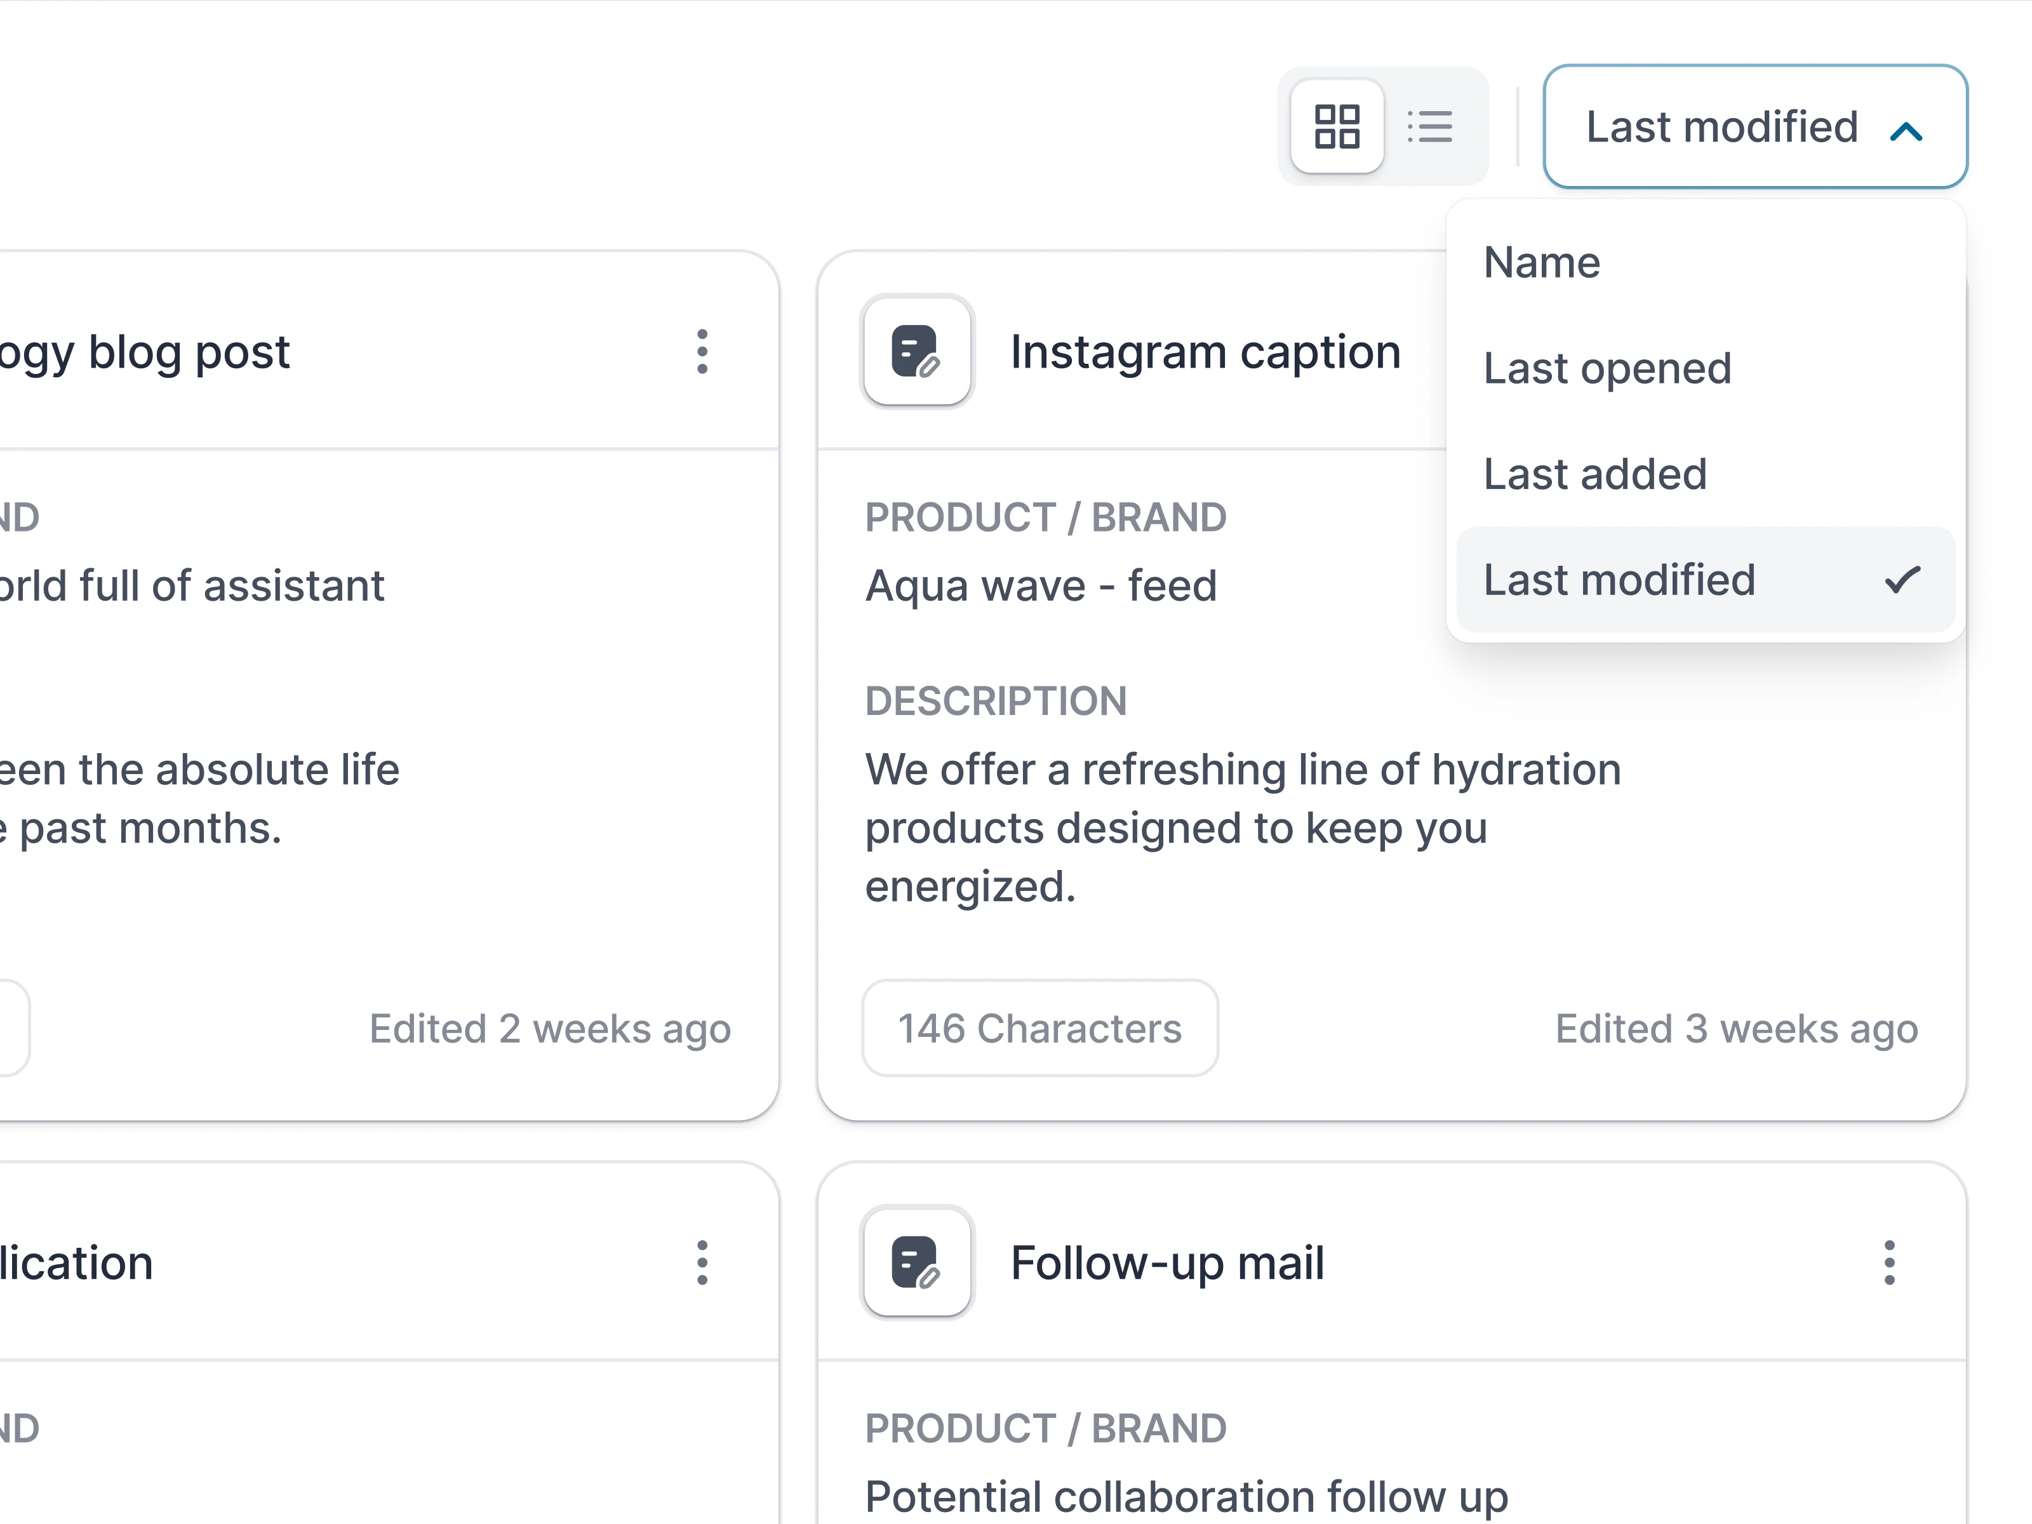Screen dimensions: 2032x1524
Task: Click the Instagram caption document icon
Action: [916, 351]
